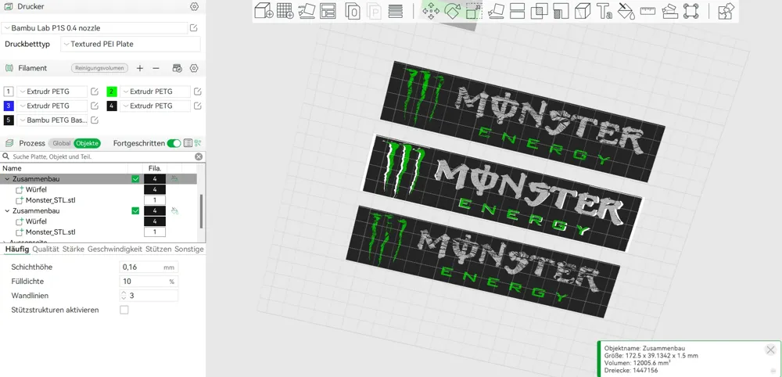
Task: Edit filament 5 Bambu PETG preset
Action: click(95, 120)
